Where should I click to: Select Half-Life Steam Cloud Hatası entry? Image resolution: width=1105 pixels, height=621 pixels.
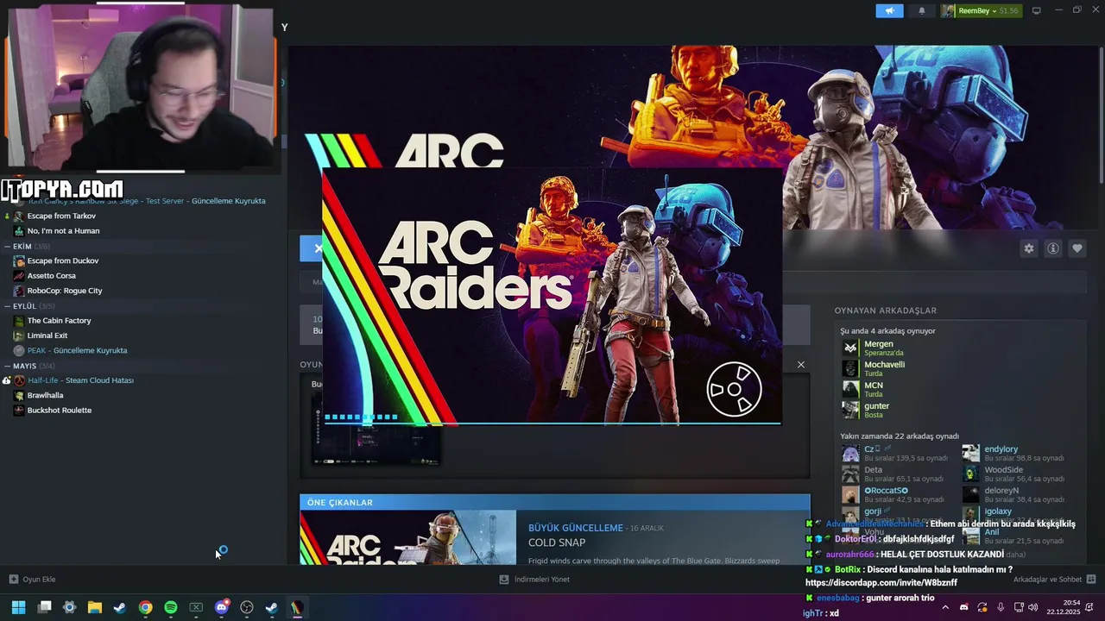(x=80, y=380)
